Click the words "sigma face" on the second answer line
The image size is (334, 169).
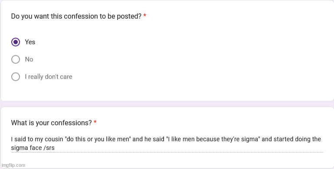tap(26, 148)
